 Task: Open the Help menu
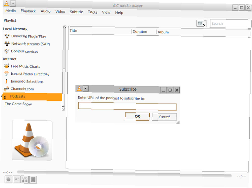click(x=119, y=13)
